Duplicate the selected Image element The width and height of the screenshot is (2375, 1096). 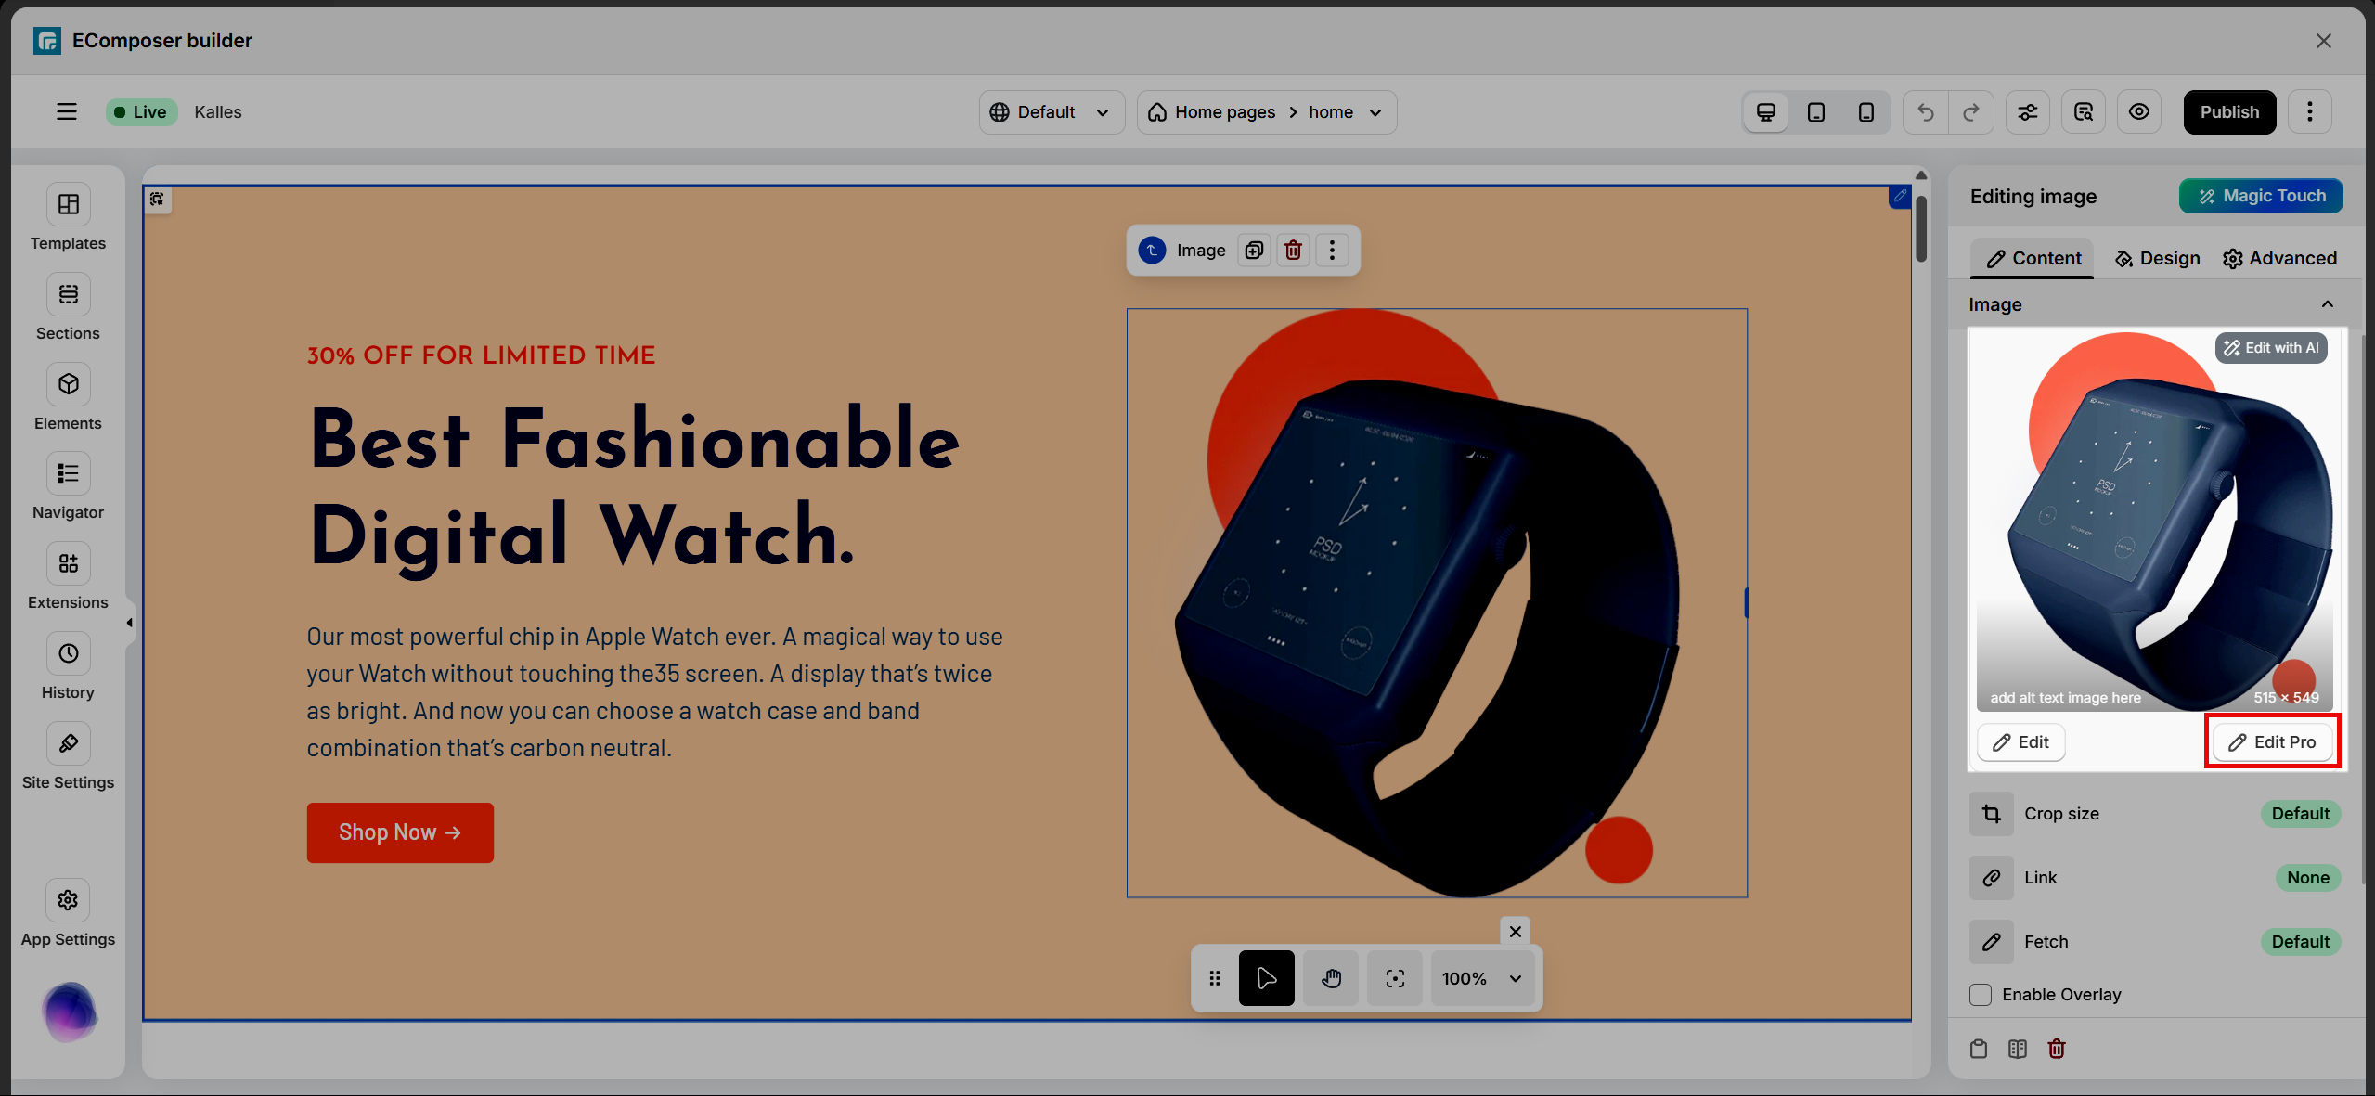[x=1254, y=251]
